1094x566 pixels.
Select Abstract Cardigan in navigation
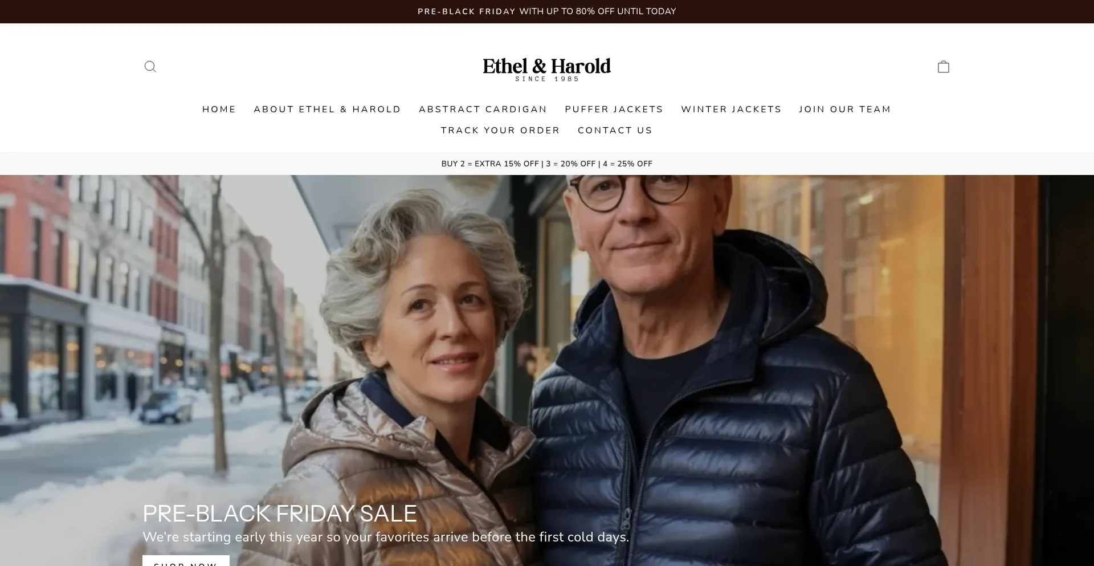[483, 109]
